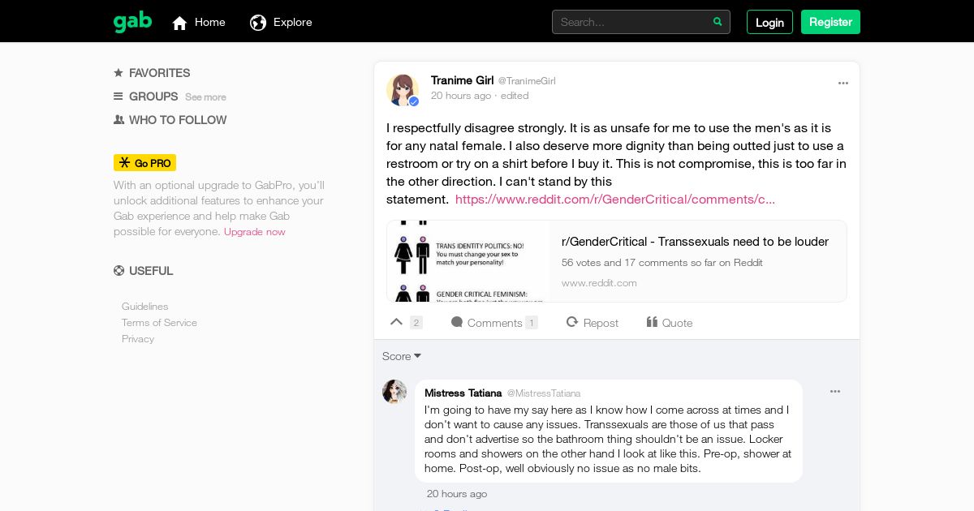Click the Tranime Girl display name
The image size is (974, 511).
click(x=463, y=80)
